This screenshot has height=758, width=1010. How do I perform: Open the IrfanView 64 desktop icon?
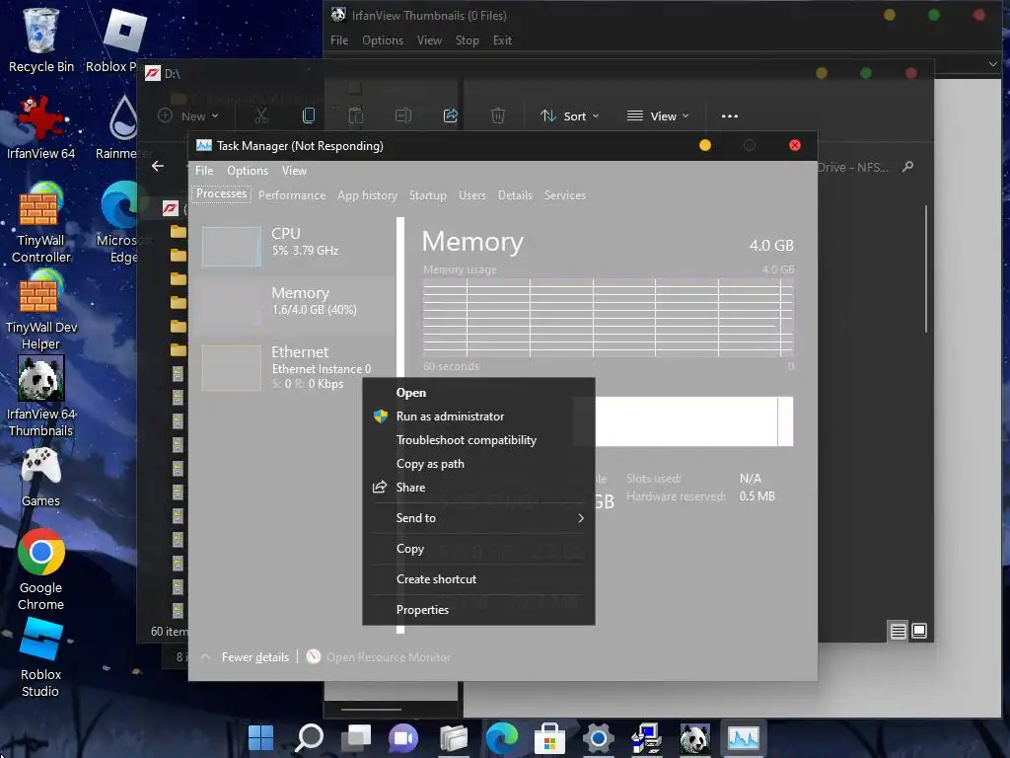[x=40, y=127]
